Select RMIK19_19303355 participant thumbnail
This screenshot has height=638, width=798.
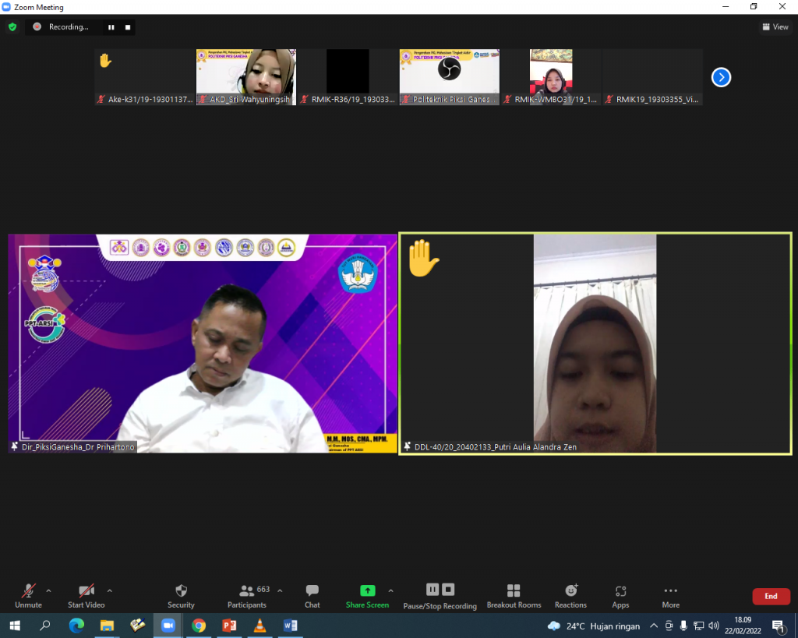pyautogui.click(x=653, y=77)
